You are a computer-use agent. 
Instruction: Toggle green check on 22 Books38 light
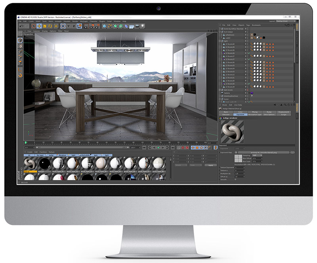[x=249, y=53]
